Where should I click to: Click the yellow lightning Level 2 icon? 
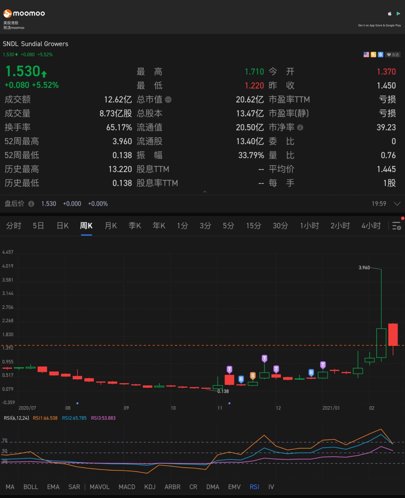tap(373, 54)
